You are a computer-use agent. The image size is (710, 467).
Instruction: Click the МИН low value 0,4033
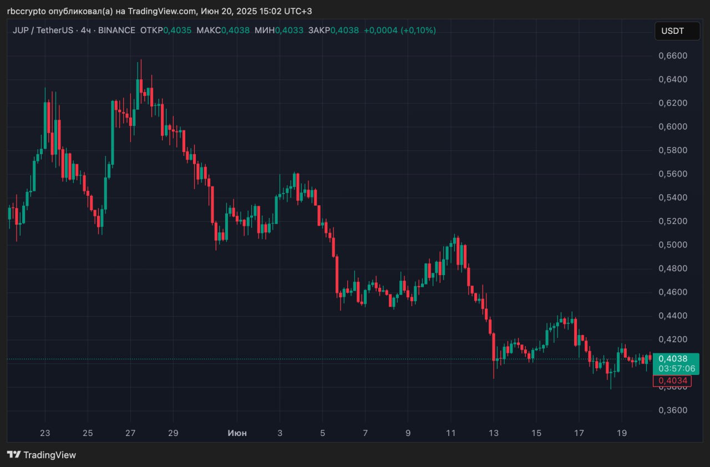coord(289,30)
